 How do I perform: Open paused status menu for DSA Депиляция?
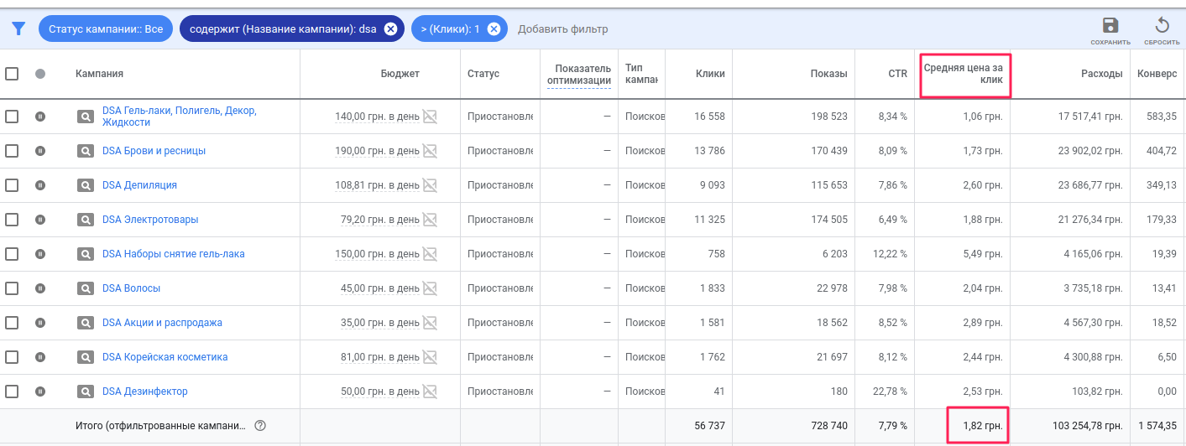tap(40, 185)
